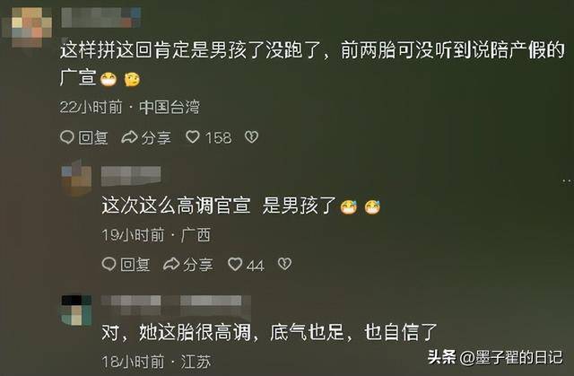The image size is (574, 376).
Task: Click reply bubble icon on Guangxi comment
Action: [109, 264]
